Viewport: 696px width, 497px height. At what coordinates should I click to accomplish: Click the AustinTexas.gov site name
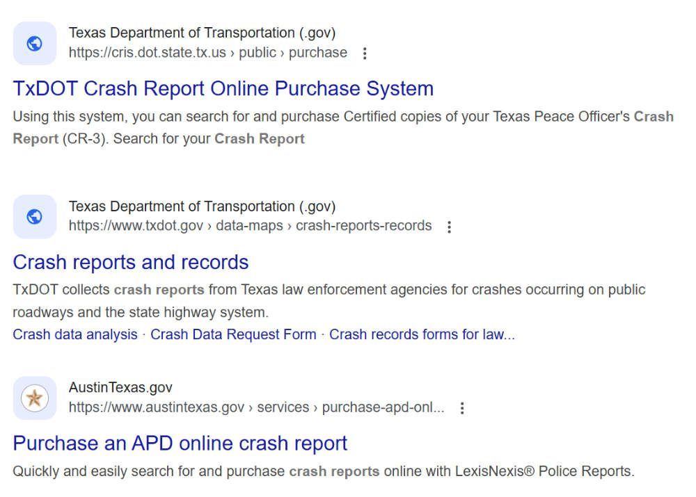point(120,387)
